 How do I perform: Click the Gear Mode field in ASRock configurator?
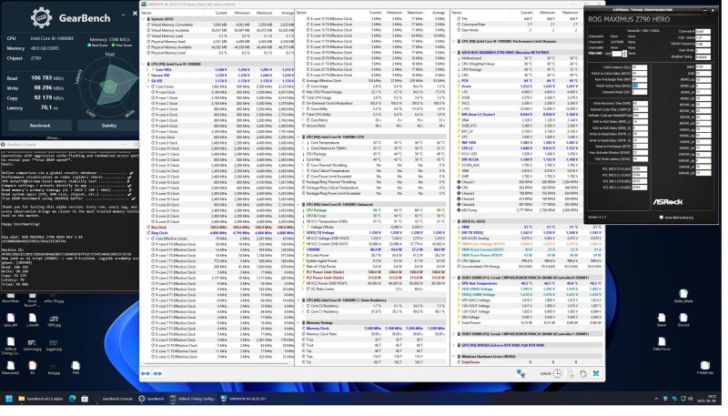703,50
